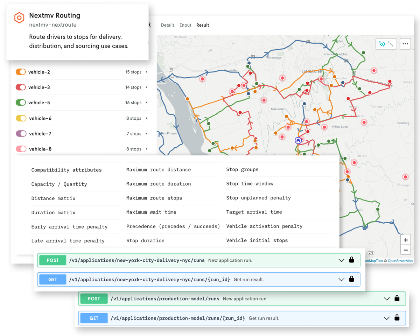The width and height of the screenshot is (420, 336).
Task: Click the depot home marker on the map
Action: (x=298, y=140)
